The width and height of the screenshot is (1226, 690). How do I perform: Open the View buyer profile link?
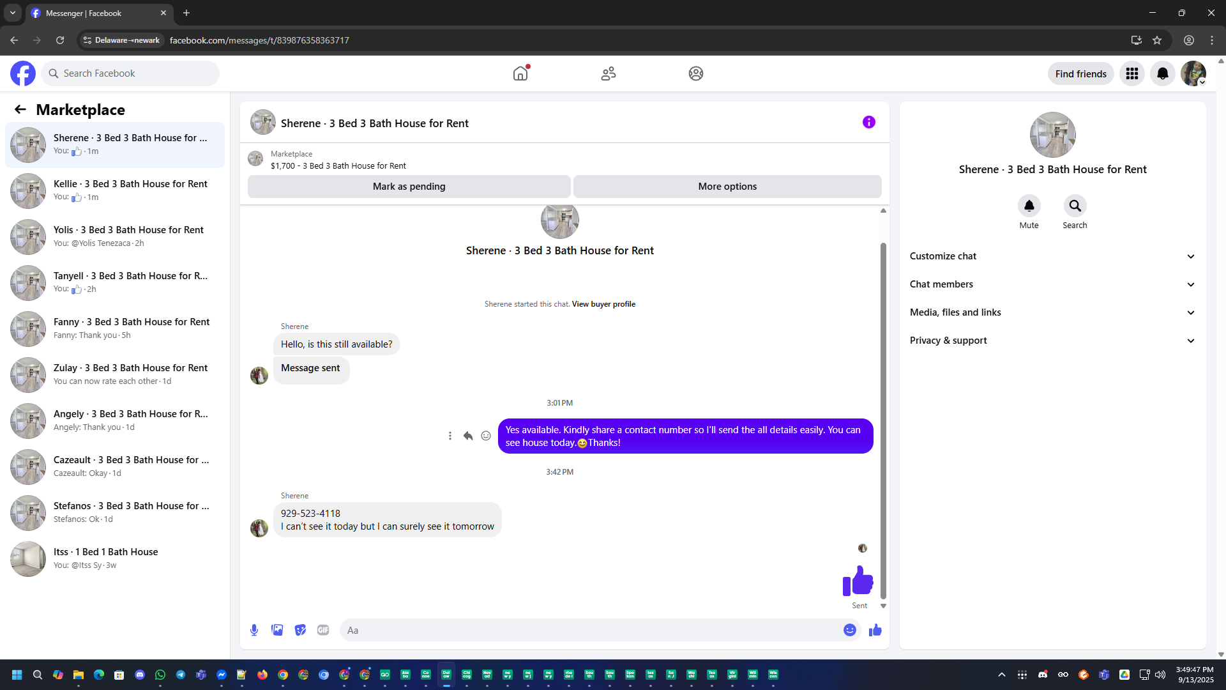click(603, 304)
